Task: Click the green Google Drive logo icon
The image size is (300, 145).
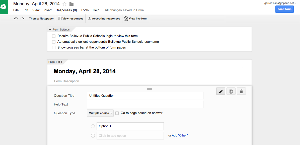Action: (x=4, y=7)
